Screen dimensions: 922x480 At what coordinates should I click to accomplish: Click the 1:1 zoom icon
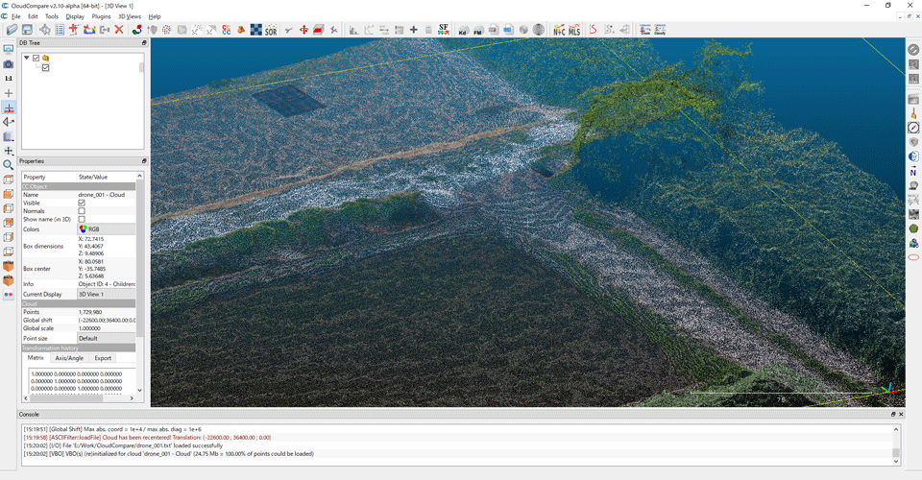coord(9,78)
